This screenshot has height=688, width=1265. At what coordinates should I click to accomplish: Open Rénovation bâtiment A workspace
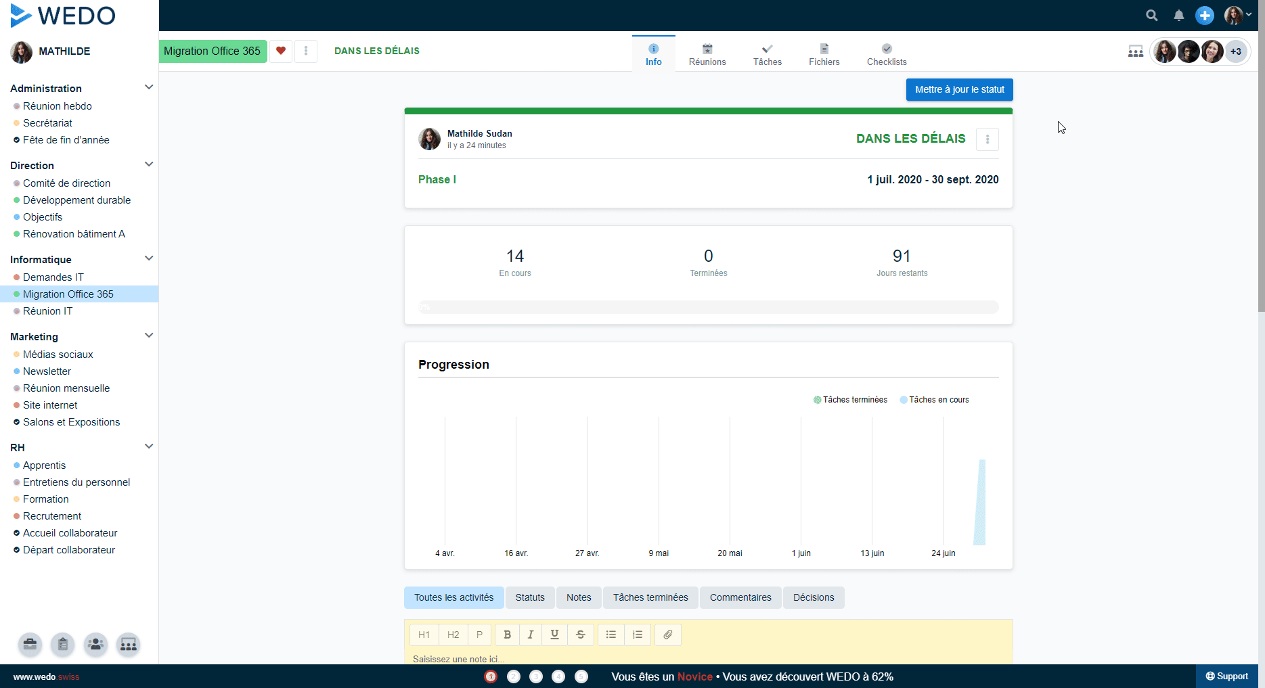[74, 234]
